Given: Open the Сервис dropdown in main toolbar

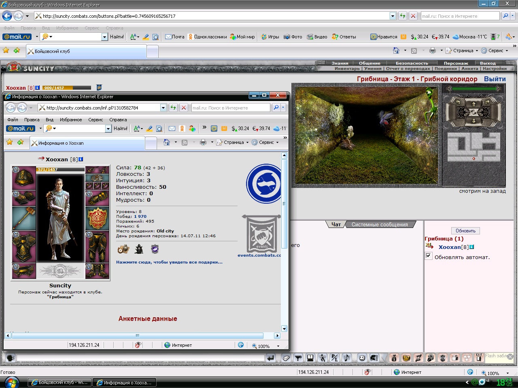Looking at the screenshot, I should 495,51.
